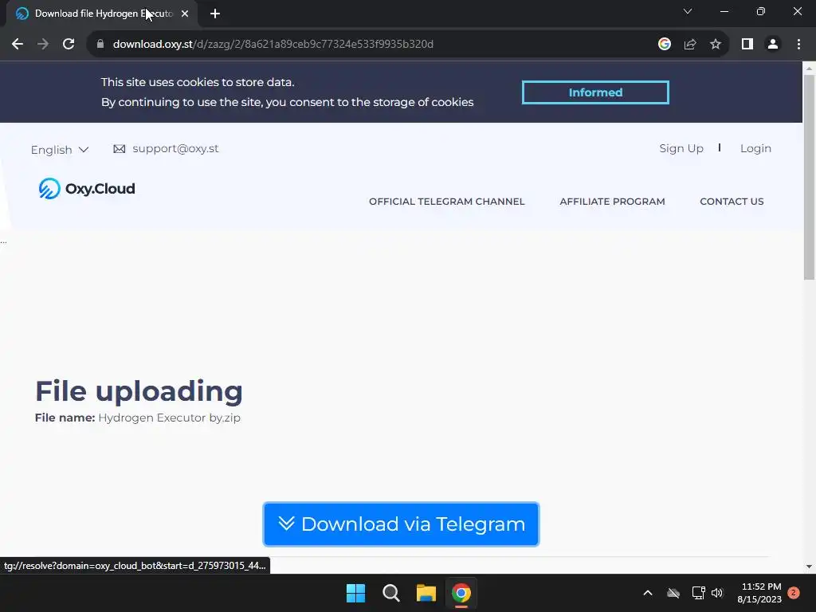
Task: Click the padlock site info icon
Action: (x=100, y=45)
